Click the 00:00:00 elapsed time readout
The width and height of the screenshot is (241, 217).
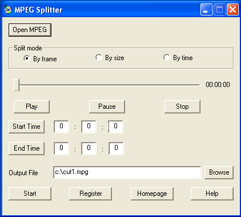218,85
